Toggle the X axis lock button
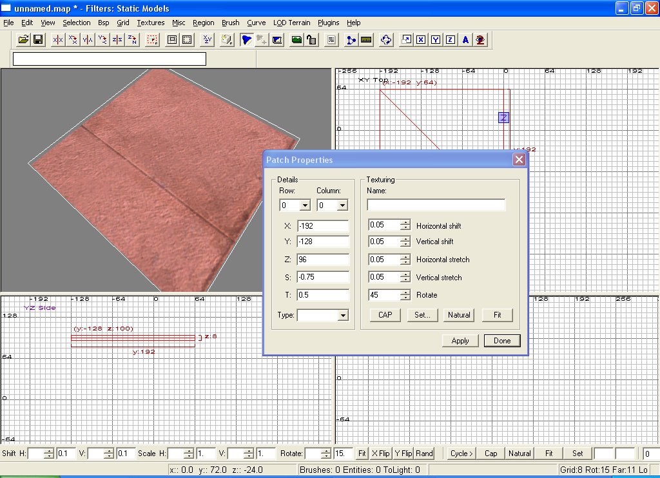 coord(421,40)
